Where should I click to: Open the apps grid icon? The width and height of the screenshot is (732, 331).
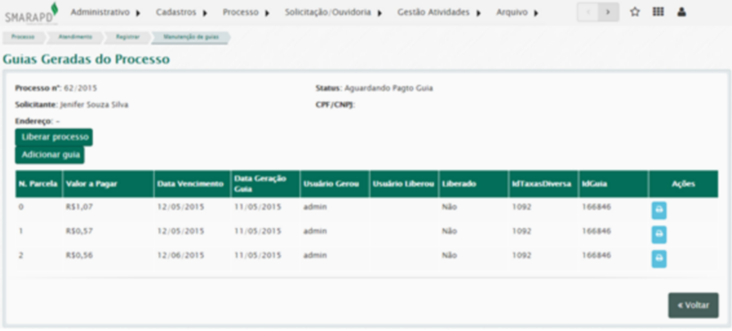658,12
